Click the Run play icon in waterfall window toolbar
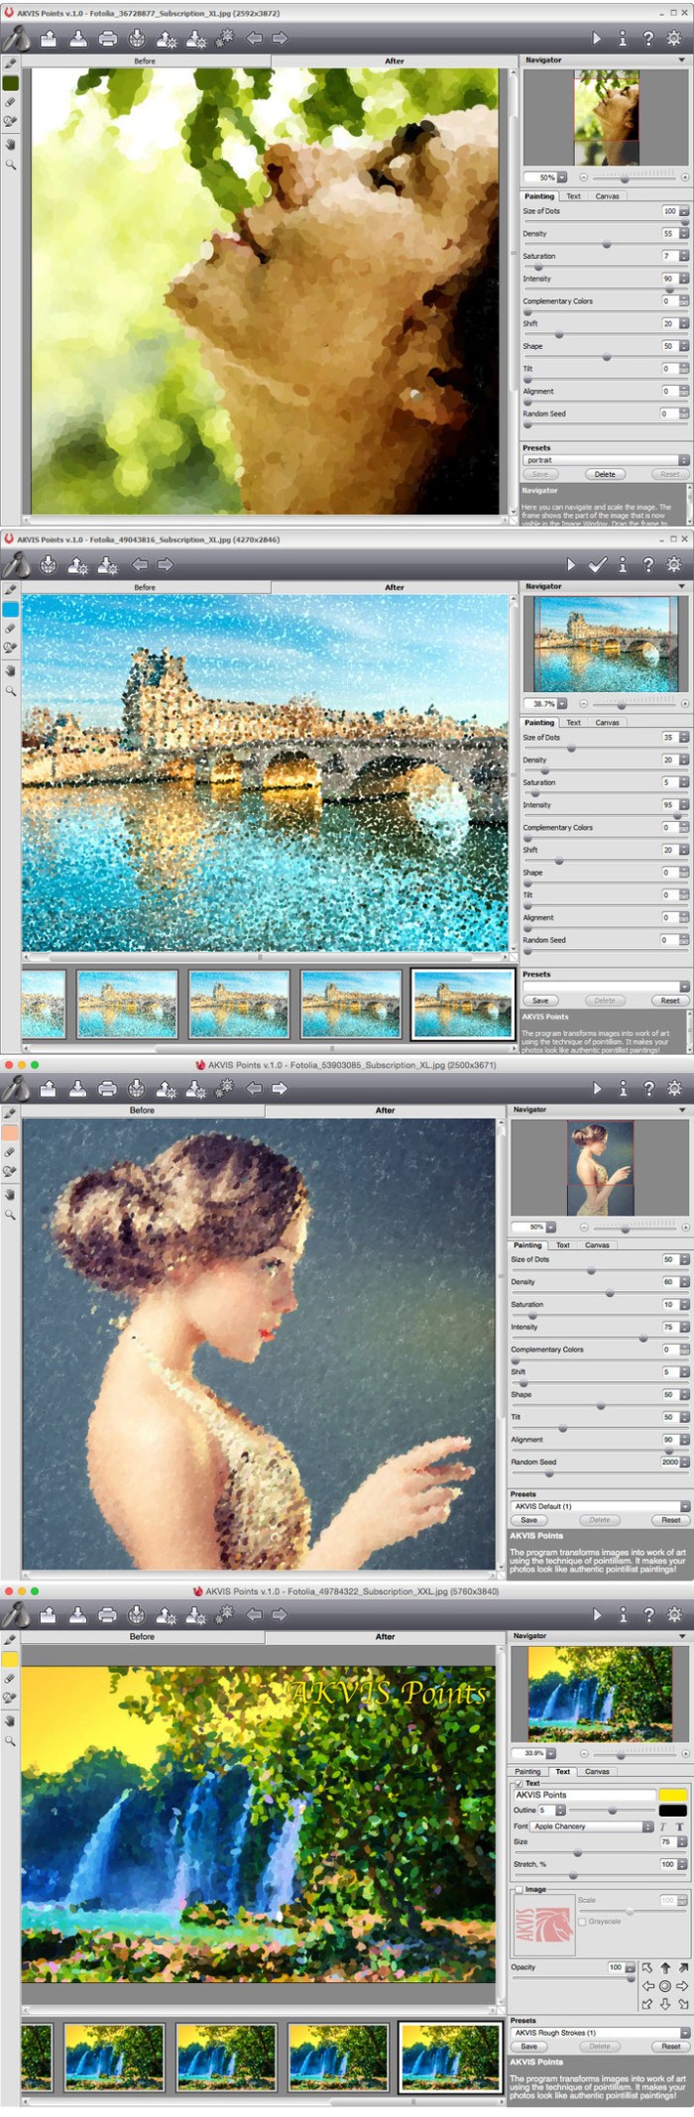Viewport: 694px width, 2117px height. point(596,1615)
